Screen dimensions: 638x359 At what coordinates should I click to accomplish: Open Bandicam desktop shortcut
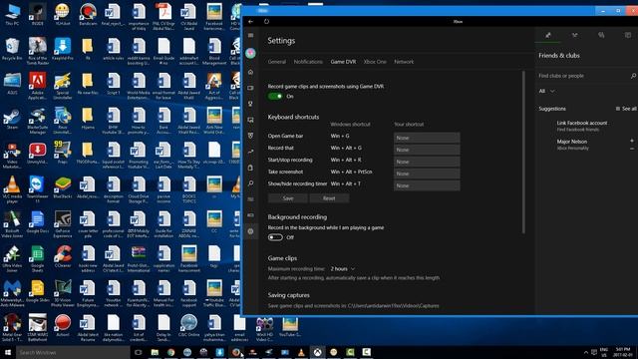coord(88,15)
